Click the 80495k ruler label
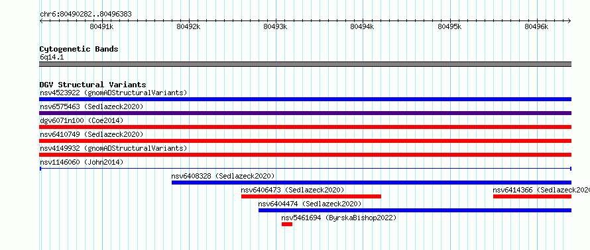590x250 pixels. click(x=449, y=26)
